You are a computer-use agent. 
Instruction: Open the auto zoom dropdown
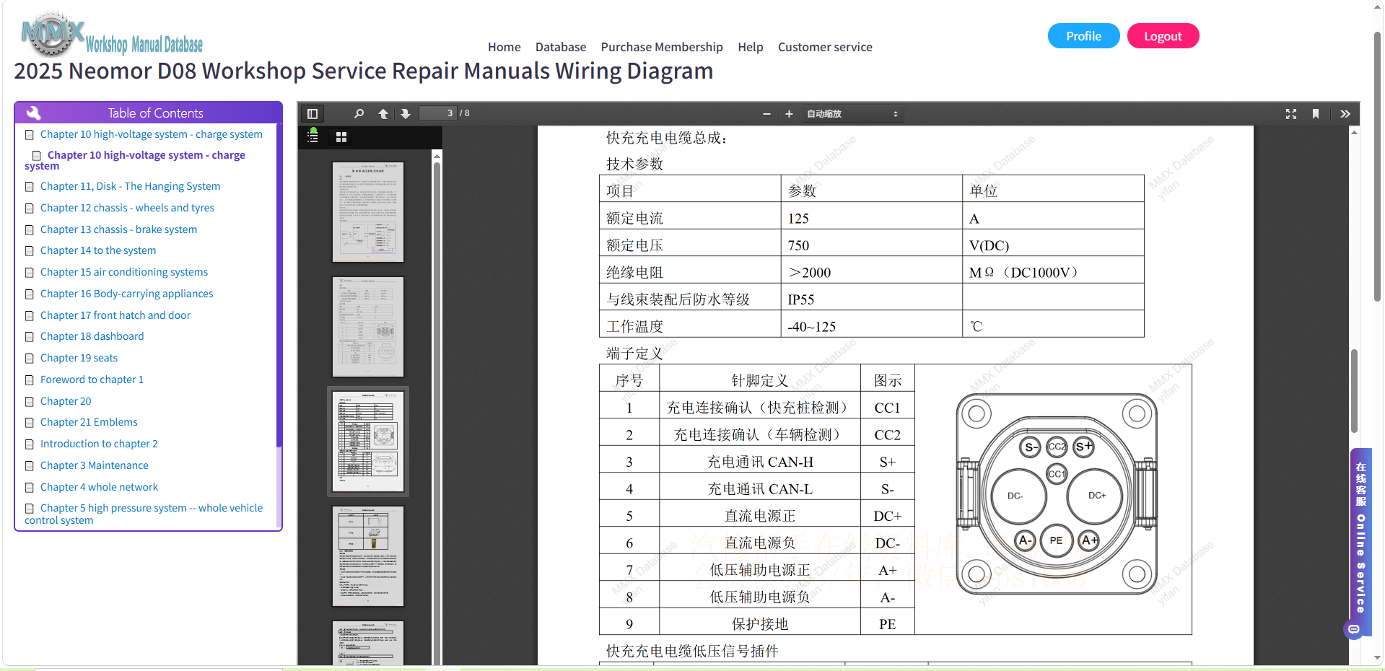pyautogui.click(x=852, y=114)
